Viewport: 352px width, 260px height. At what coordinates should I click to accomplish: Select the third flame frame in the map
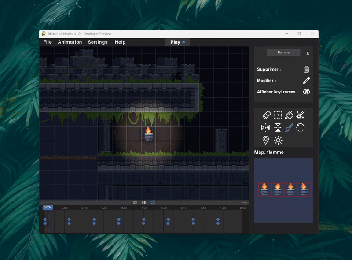291,189
